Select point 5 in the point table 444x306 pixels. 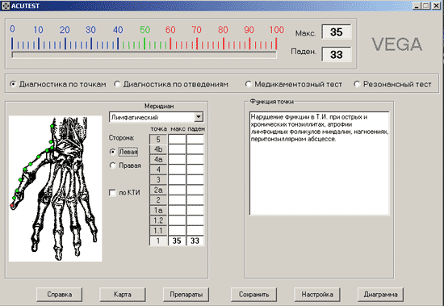pos(158,140)
